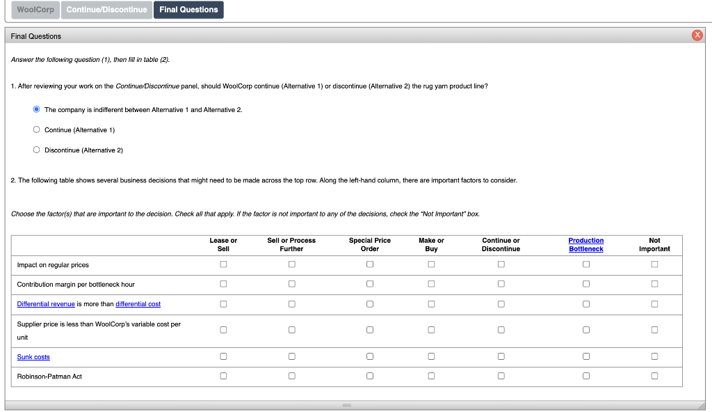Select "Continue (Alternative 1)" option
Image resolution: width=712 pixels, height=412 pixels.
[36, 129]
